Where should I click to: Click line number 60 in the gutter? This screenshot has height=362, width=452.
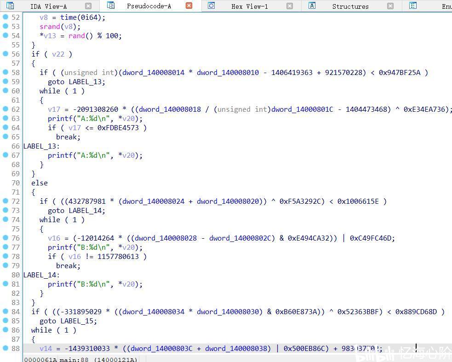[x=16, y=91]
